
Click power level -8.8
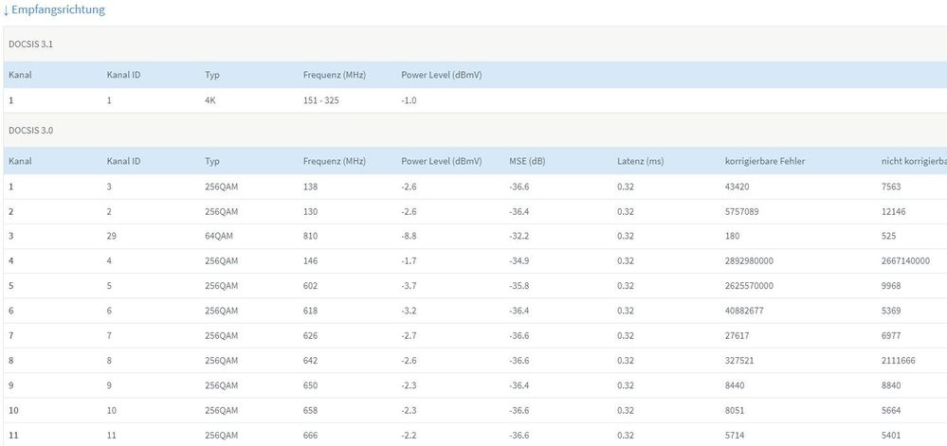point(409,236)
